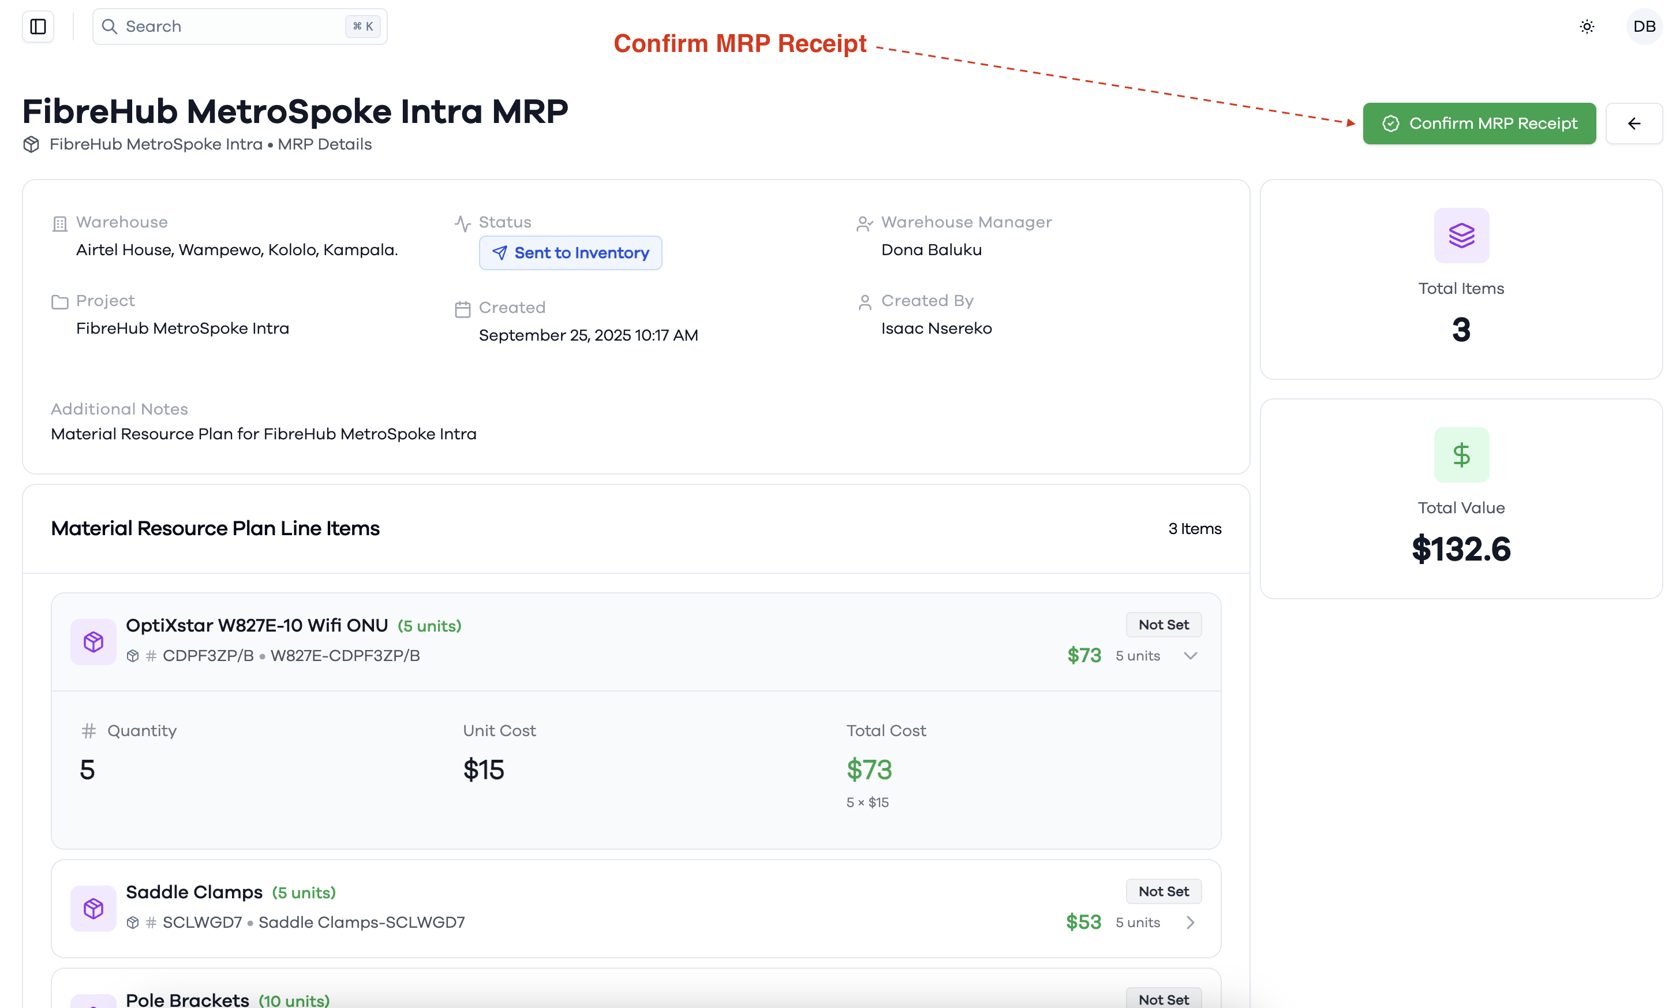1676x1008 pixels.
Task: Click the '$132.6' total value
Action: [x=1461, y=549]
